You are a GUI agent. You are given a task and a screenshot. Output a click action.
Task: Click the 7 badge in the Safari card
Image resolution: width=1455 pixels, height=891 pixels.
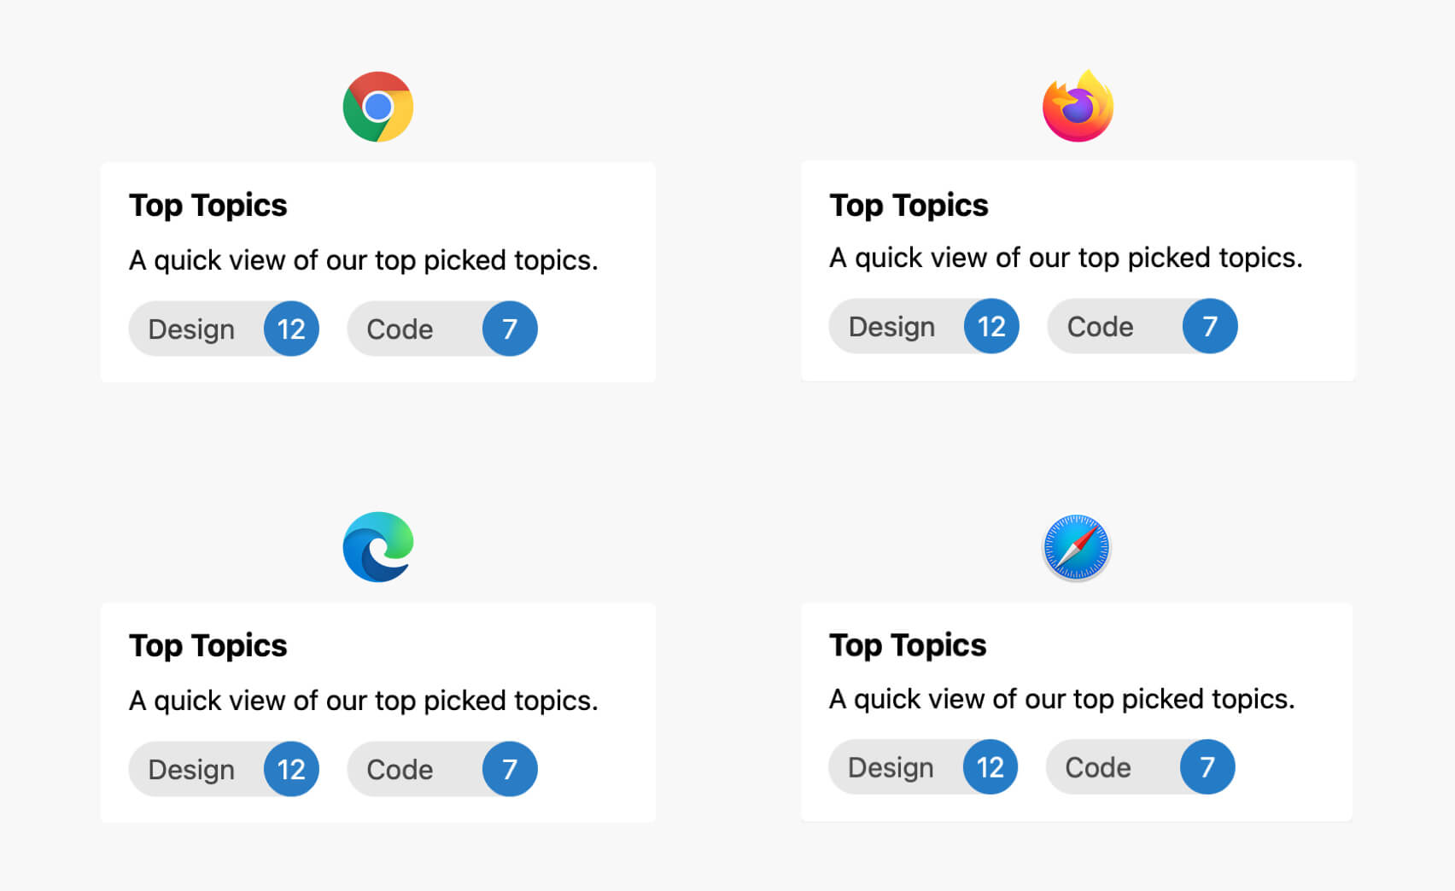tap(1207, 766)
